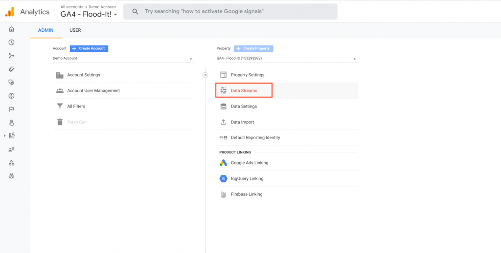Click the circular arrow between Account and Property columns
501x253 pixels.
205,75
